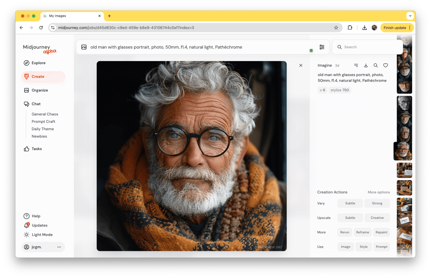
Task: Click the stylize 750 parameter chip
Action: (340, 90)
